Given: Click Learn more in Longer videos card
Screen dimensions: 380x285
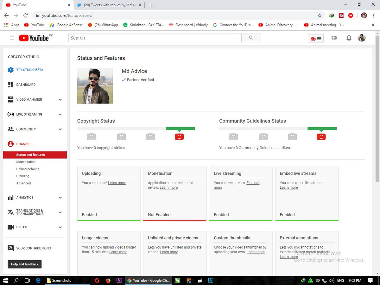Looking at the screenshot, I should [118, 252].
